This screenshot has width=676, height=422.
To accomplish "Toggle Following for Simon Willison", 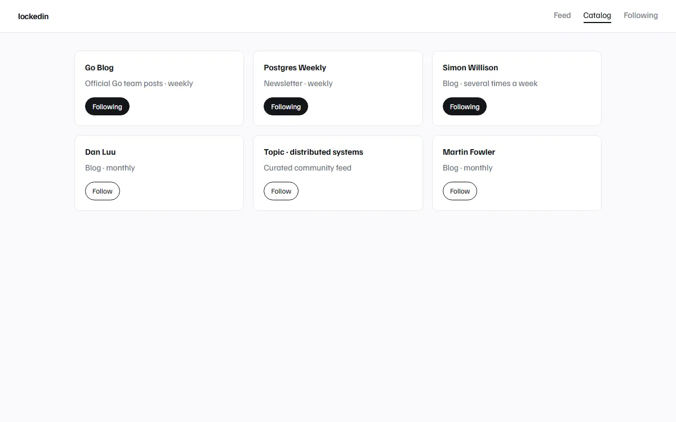I will point(465,106).
